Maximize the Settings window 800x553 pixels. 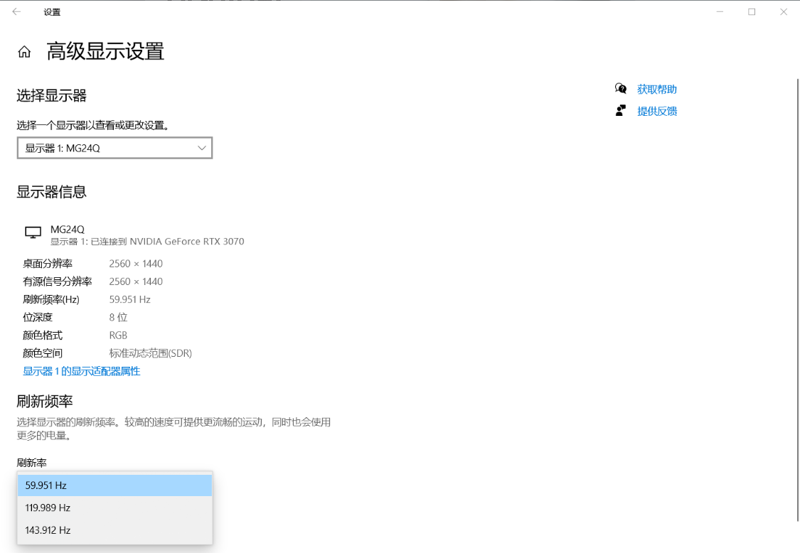point(752,12)
